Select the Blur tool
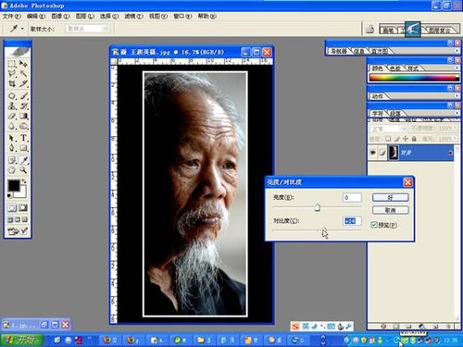This screenshot has width=463, height=347. click(x=12, y=126)
